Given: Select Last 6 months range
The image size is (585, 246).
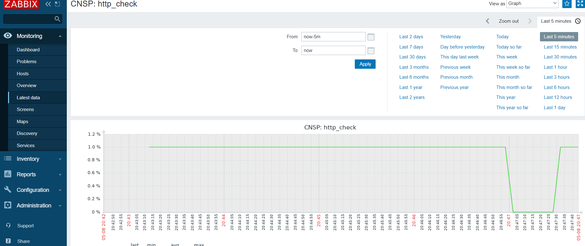Looking at the screenshot, I should coord(414,77).
